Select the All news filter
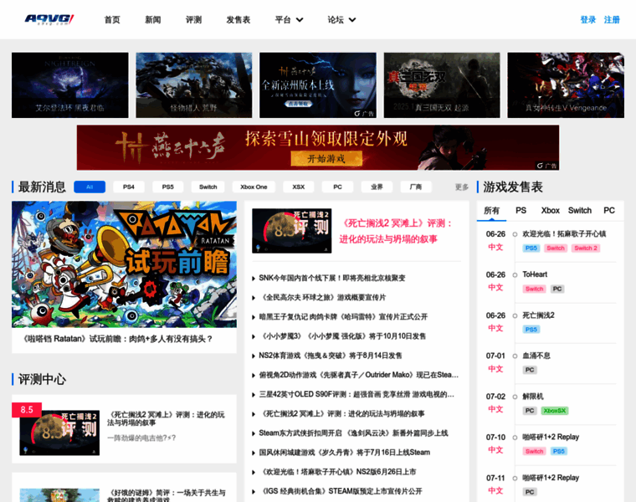The height and width of the screenshot is (502, 636). pyautogui.click(x=90, y=187)
